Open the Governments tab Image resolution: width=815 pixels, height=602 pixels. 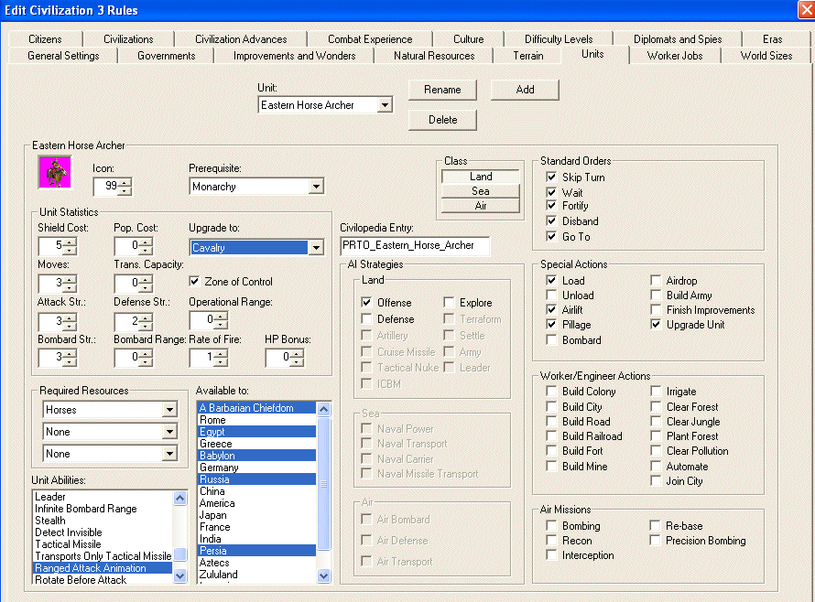pyautogui.click(x=167, y=56)
